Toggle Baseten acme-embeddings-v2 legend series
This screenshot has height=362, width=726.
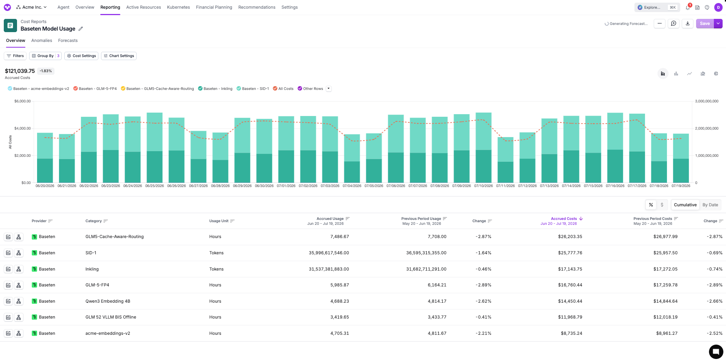(x=38, y=89)
